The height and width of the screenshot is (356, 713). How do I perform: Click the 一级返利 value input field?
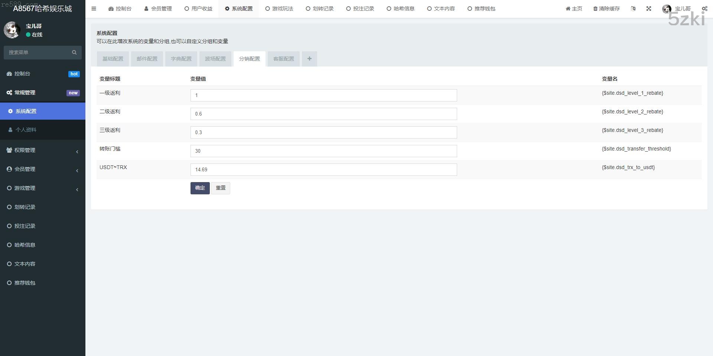click(x=323, y=95)
